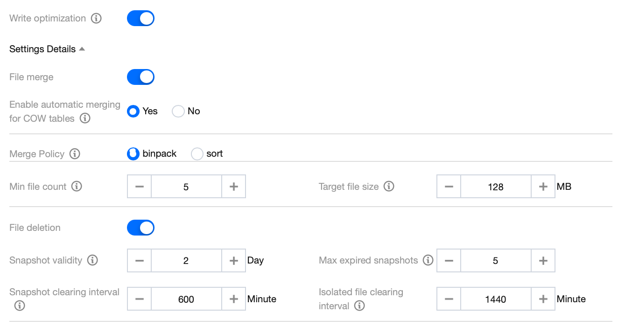618x333 pixels.
Task: Click info icon under Snapshot clearing interval
Action: click(x=20, y=306)
